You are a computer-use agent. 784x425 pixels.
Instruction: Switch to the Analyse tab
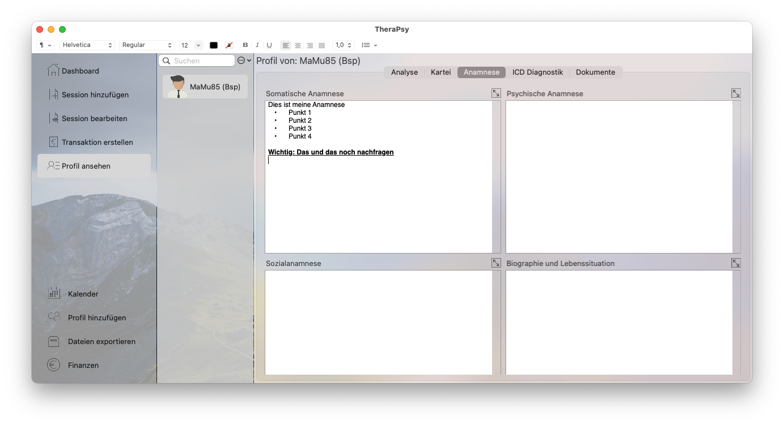pos(404,72)
